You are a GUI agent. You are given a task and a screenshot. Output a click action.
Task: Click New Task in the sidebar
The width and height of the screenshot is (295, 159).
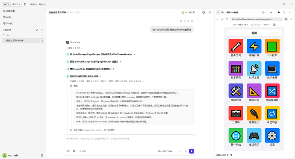(x=9, y=11)
